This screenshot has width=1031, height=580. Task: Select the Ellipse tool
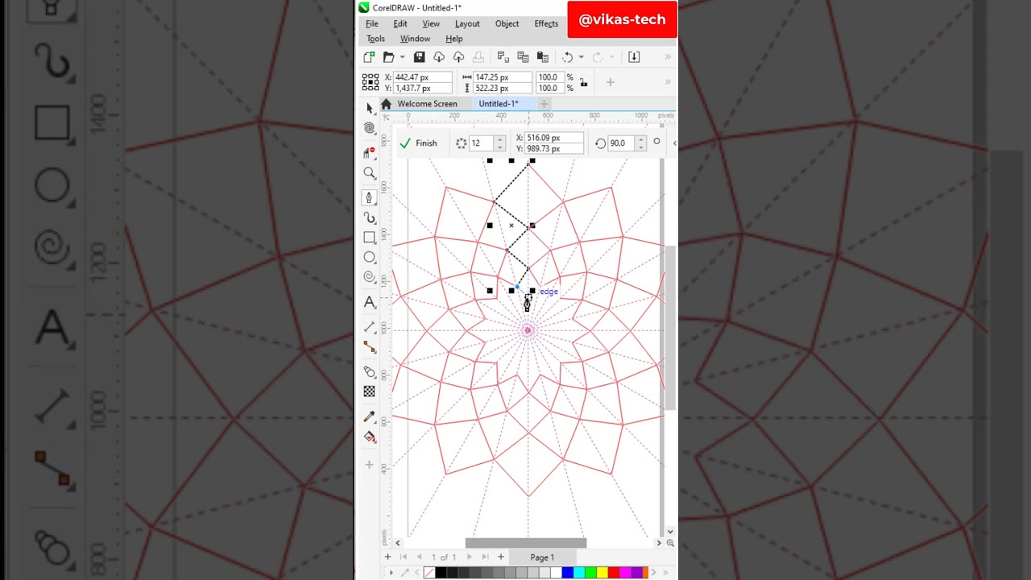pyautogui.click(x=370, y=257)
